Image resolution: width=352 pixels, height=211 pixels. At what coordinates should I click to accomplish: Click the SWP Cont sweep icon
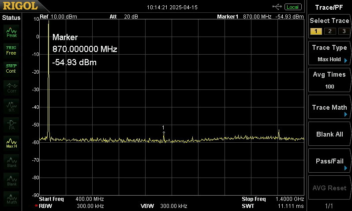11,69
